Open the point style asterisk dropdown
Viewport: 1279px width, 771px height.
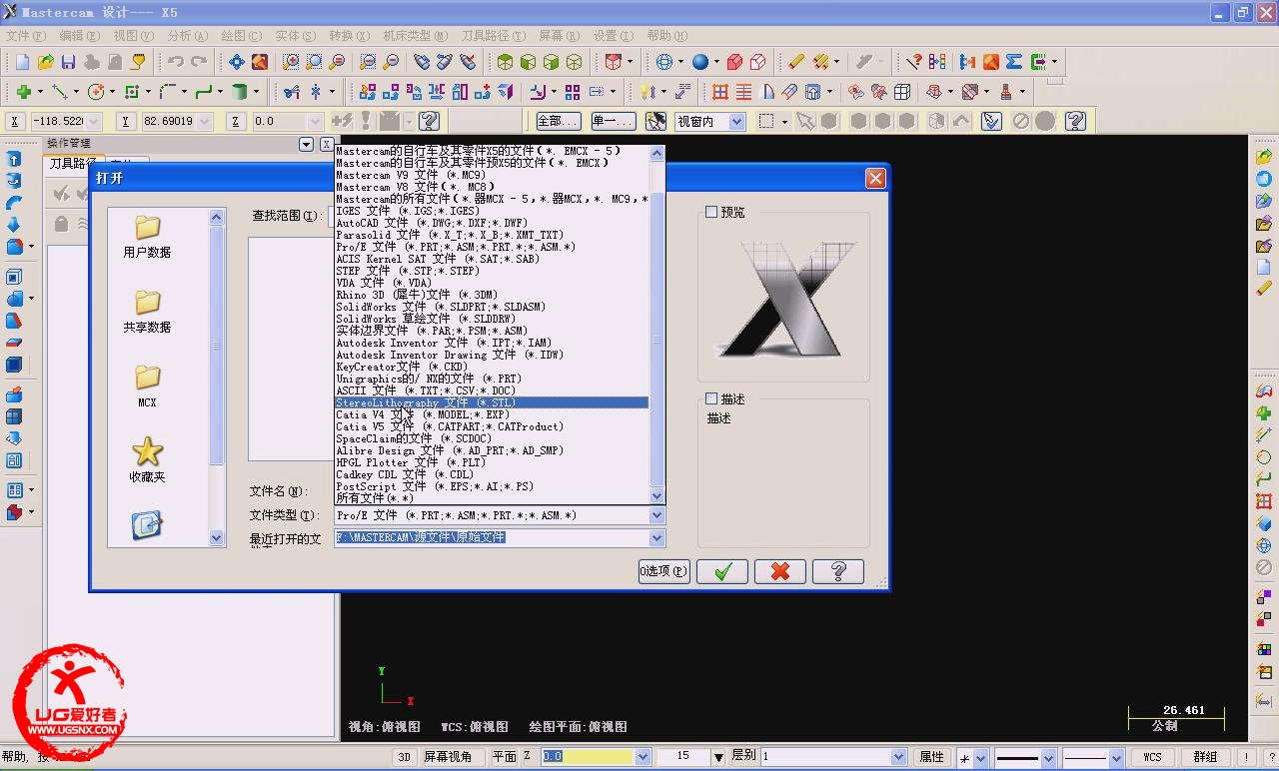pyautogui.click(x=980, y=757)
